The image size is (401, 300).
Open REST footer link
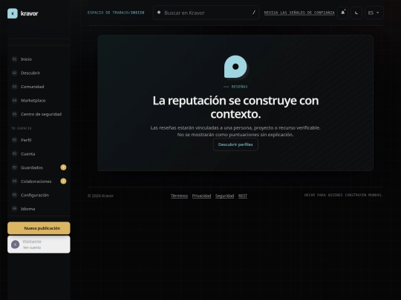click(243, 196)
